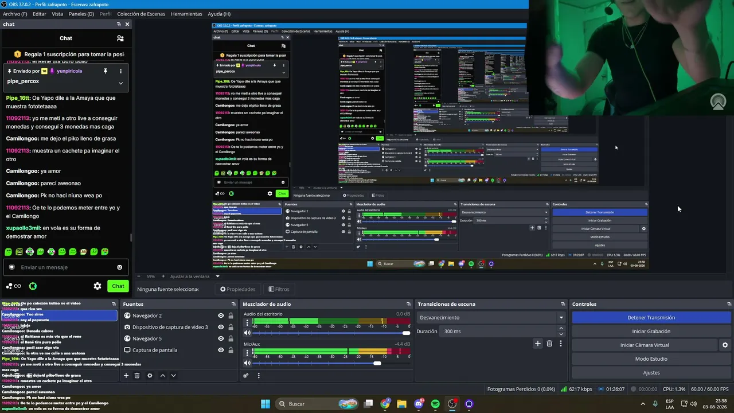Screen dimensions: 734x413
Task: Open Audio del escritorio options menu
Action: click(x=248, y=322)
